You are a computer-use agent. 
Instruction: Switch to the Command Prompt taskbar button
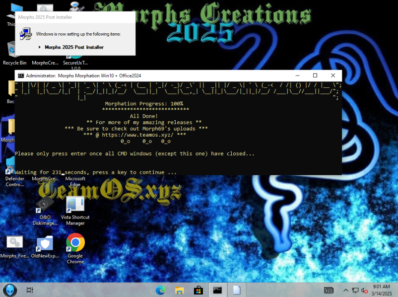217,290
